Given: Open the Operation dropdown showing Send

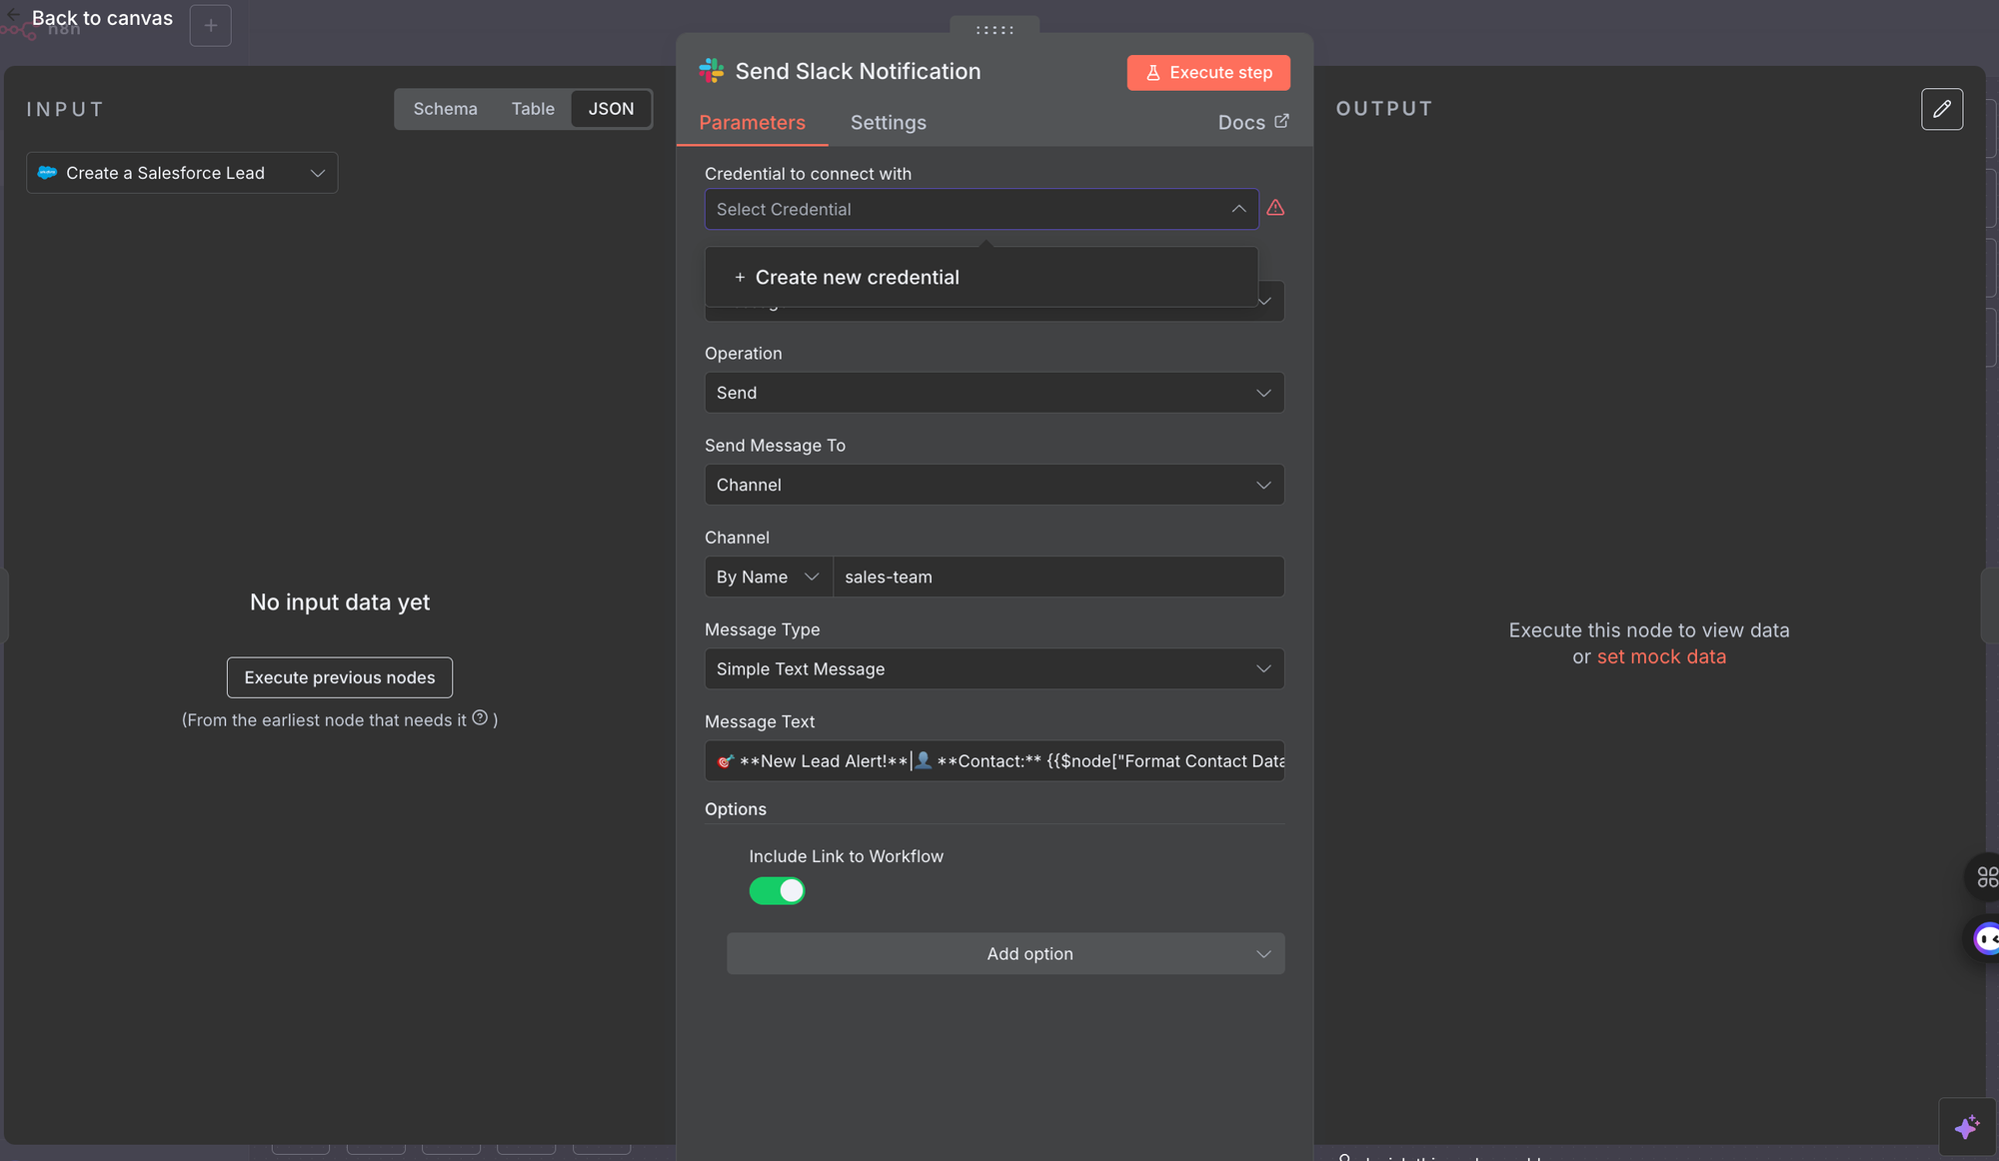Looking at the screenshot, I should (x=994, y=393).
